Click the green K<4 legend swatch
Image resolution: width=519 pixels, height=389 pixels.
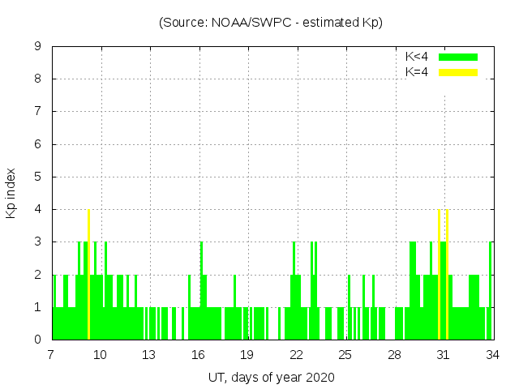pyautogui.click(x=458, y=57)
